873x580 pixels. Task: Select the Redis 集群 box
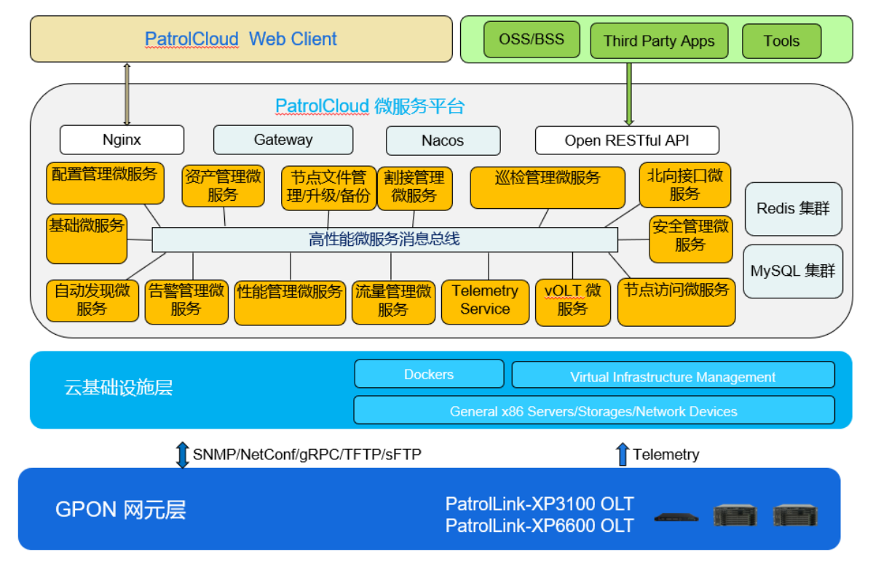coord(794,209)
